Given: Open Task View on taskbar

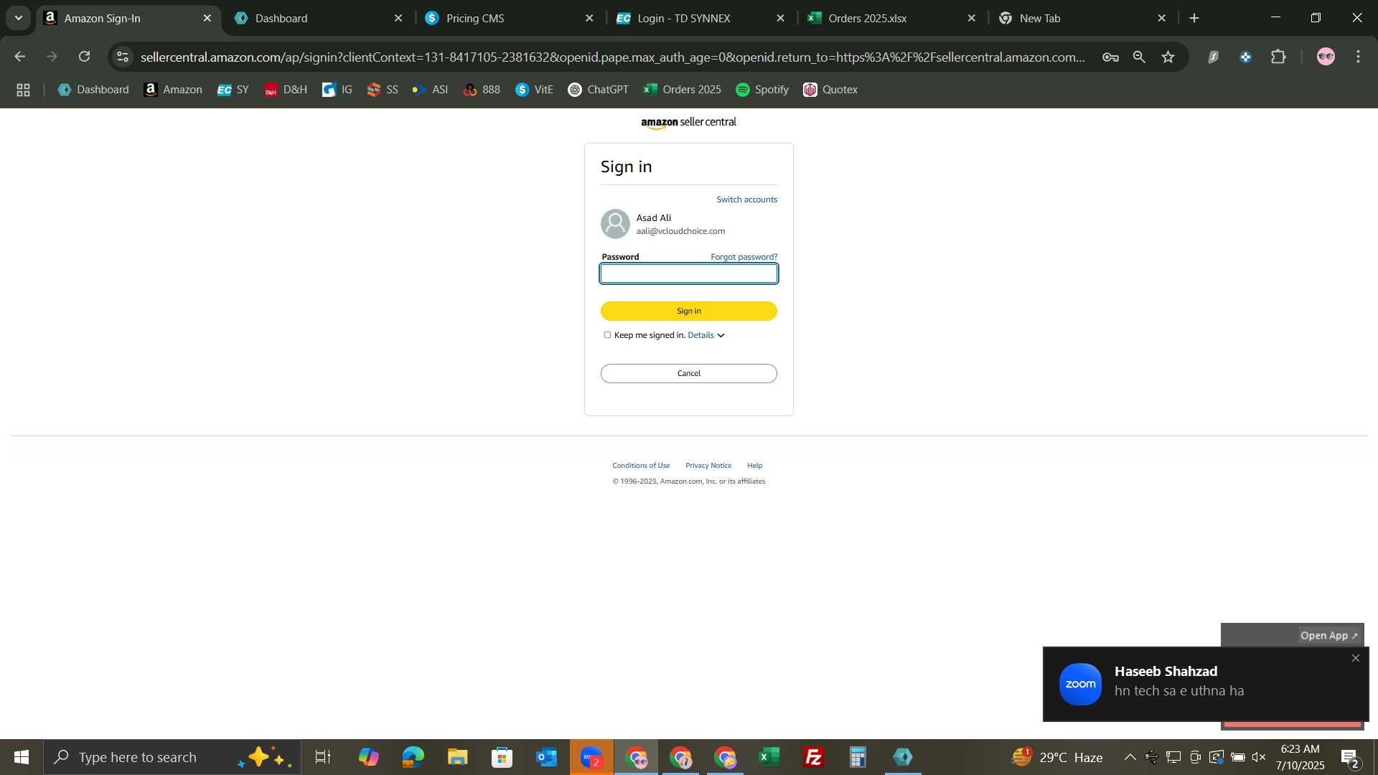Looking at the screenshot, I should coord(323,757).
